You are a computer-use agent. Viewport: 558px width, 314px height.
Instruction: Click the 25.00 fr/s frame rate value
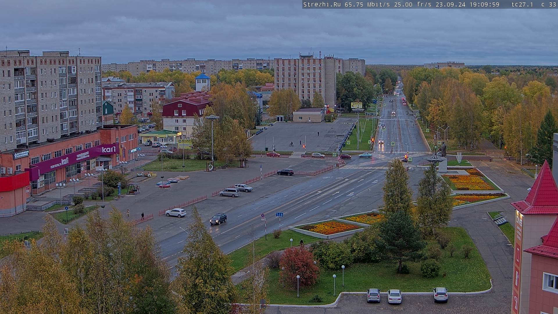click(413, 5)
